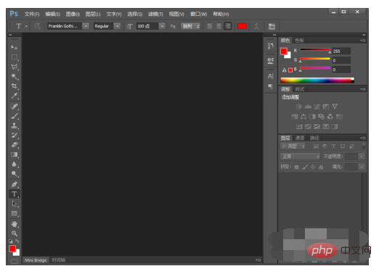Open the 滤镜(T) menu
This screenshot has width=379, height=274.
click(x=155, y=14)
